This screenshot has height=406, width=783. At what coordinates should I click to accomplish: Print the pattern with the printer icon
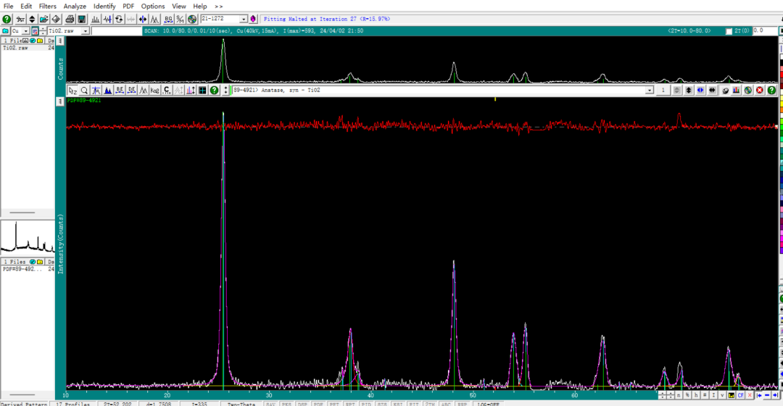(70, 19)
